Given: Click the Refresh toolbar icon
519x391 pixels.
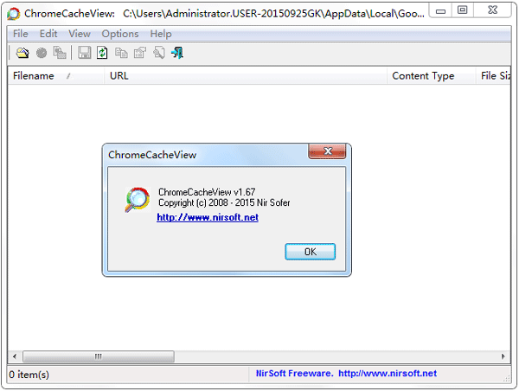Looking at the screenshot, I should click(x=102, y=54).
